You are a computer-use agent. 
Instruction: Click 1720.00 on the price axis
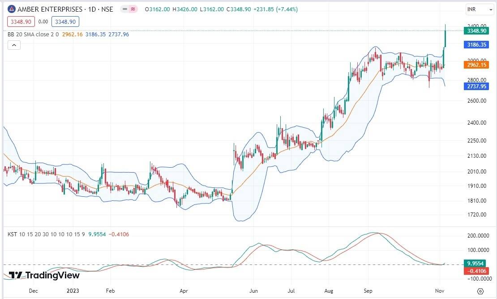pyautogui.click(x=477, y=215)
